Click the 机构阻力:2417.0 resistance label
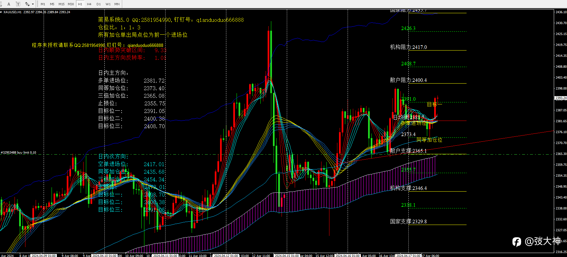The height and width of the screenshot is (257, 567). tap(408, 47)
